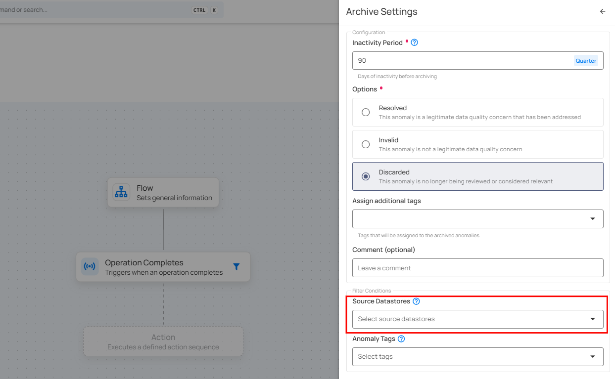Click the Leave a comment field
Image resolution: width=615 pixels, height=379 pixels.
(477, 268)
